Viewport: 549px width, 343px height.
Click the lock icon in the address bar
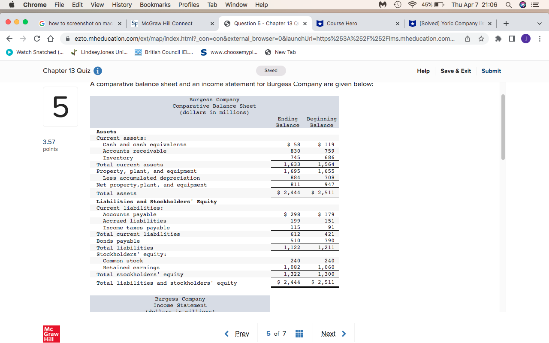tap(68, 38)
